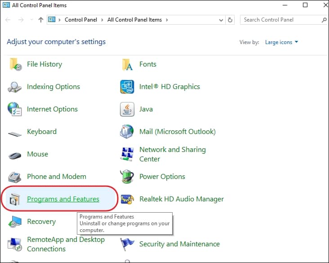Viewport: 329px width, 263px height.
Task: Open the Mouse link
Action: tap(38, 154)
